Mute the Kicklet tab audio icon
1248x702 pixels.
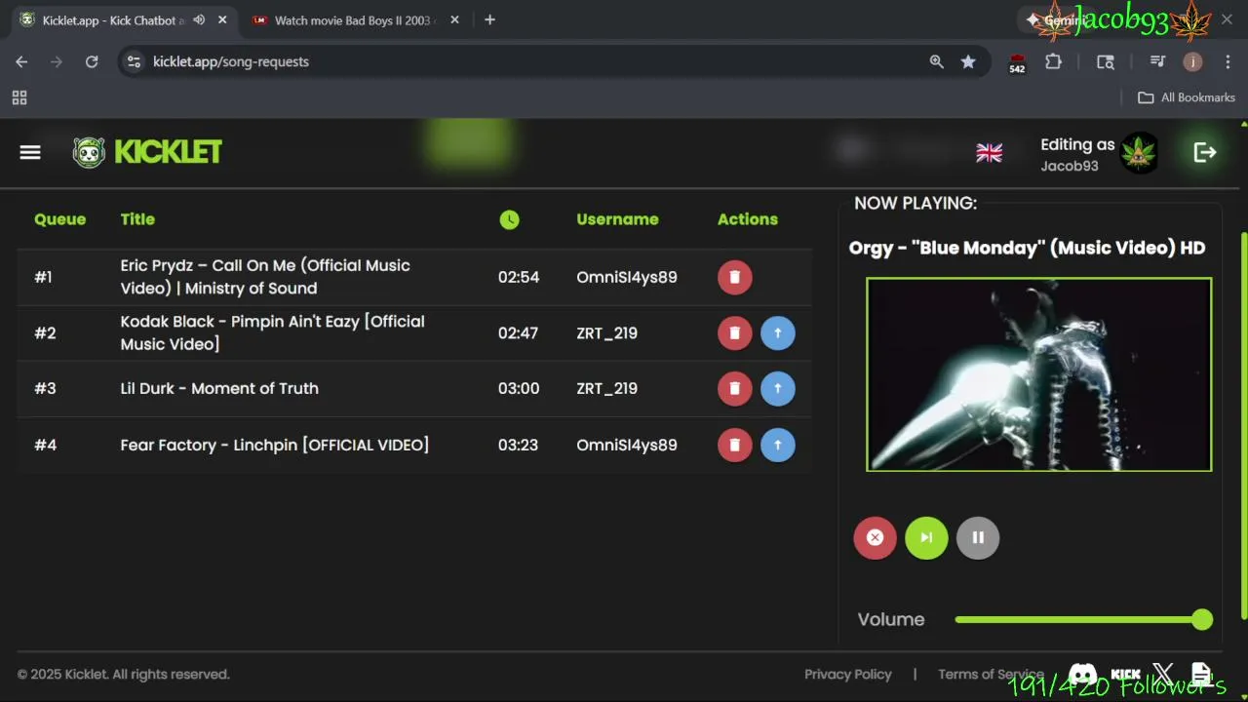(199, 19)
